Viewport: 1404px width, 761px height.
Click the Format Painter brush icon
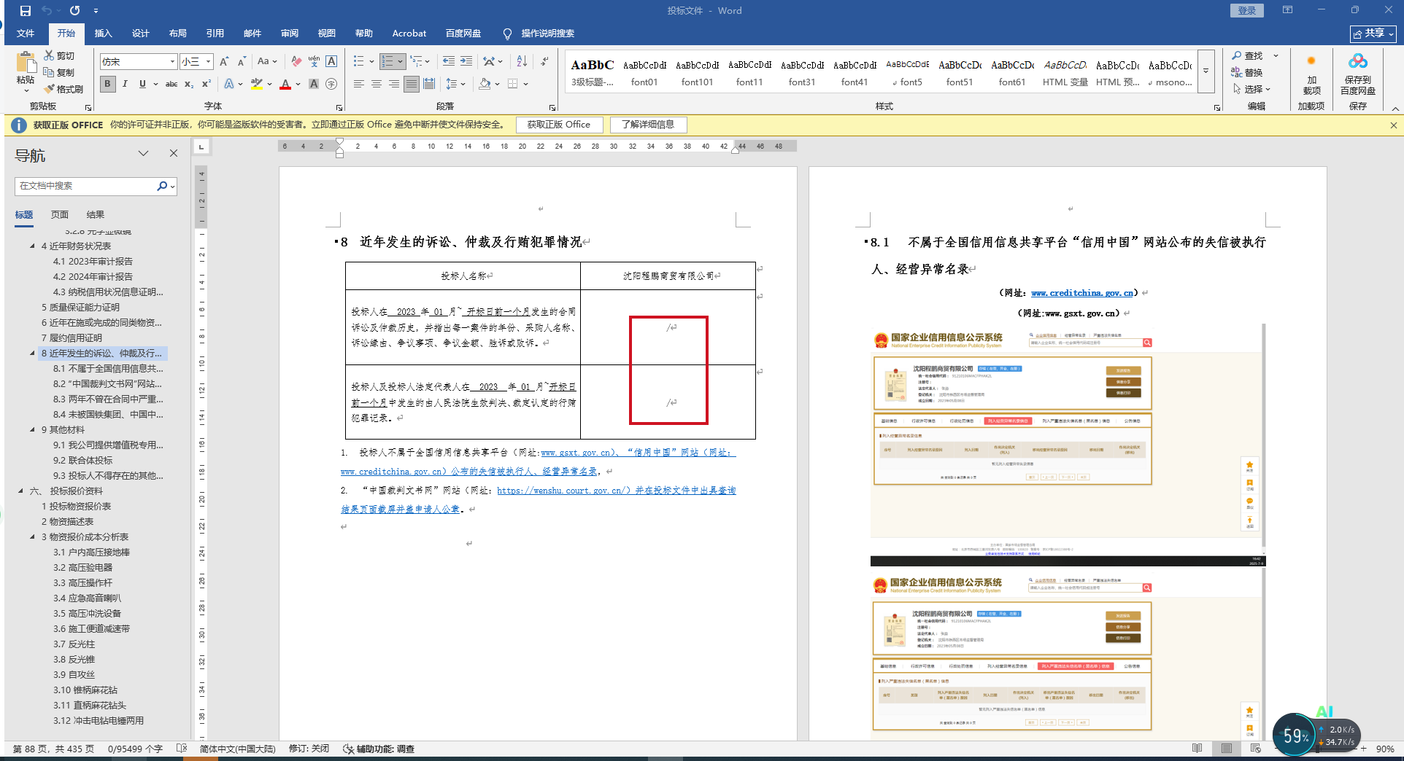tap(50, 89)
